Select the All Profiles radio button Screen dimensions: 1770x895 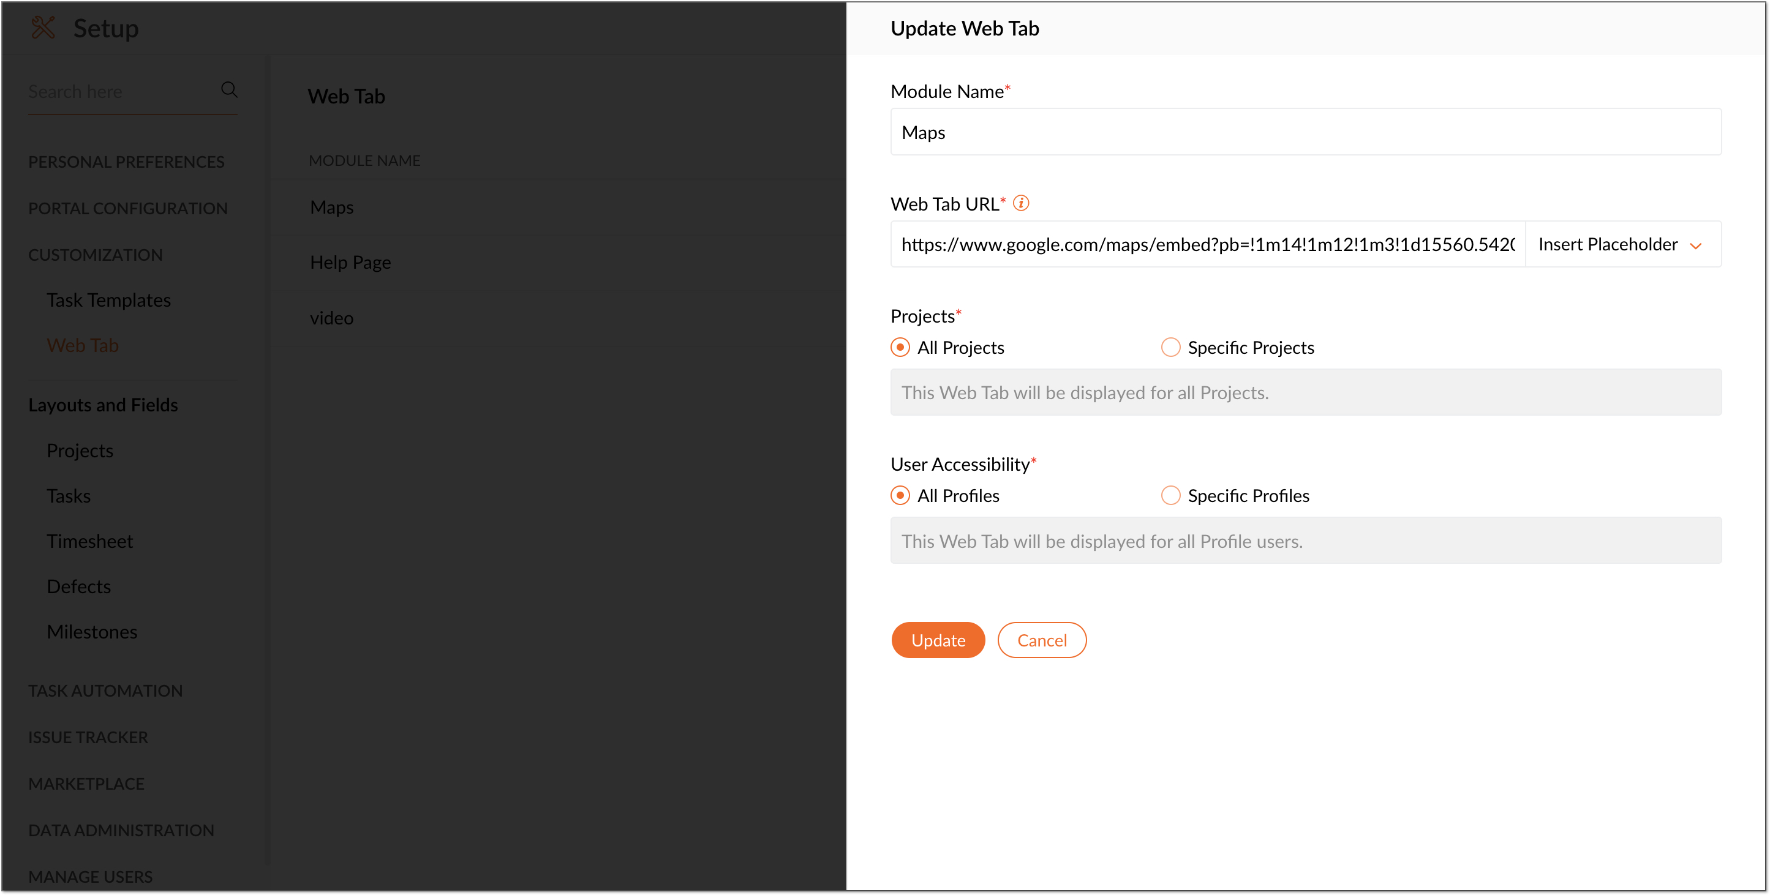(x=900, y=496)
